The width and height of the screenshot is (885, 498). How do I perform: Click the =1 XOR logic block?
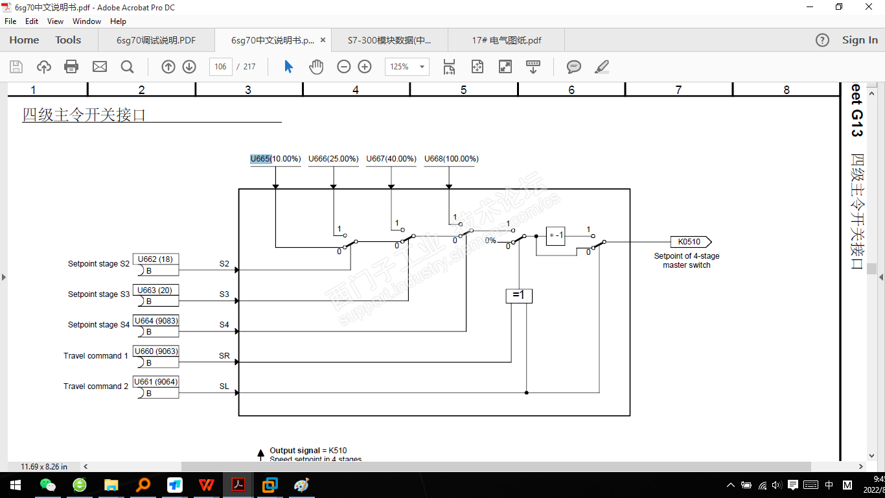pyautogui.click(x=519, y=296)
